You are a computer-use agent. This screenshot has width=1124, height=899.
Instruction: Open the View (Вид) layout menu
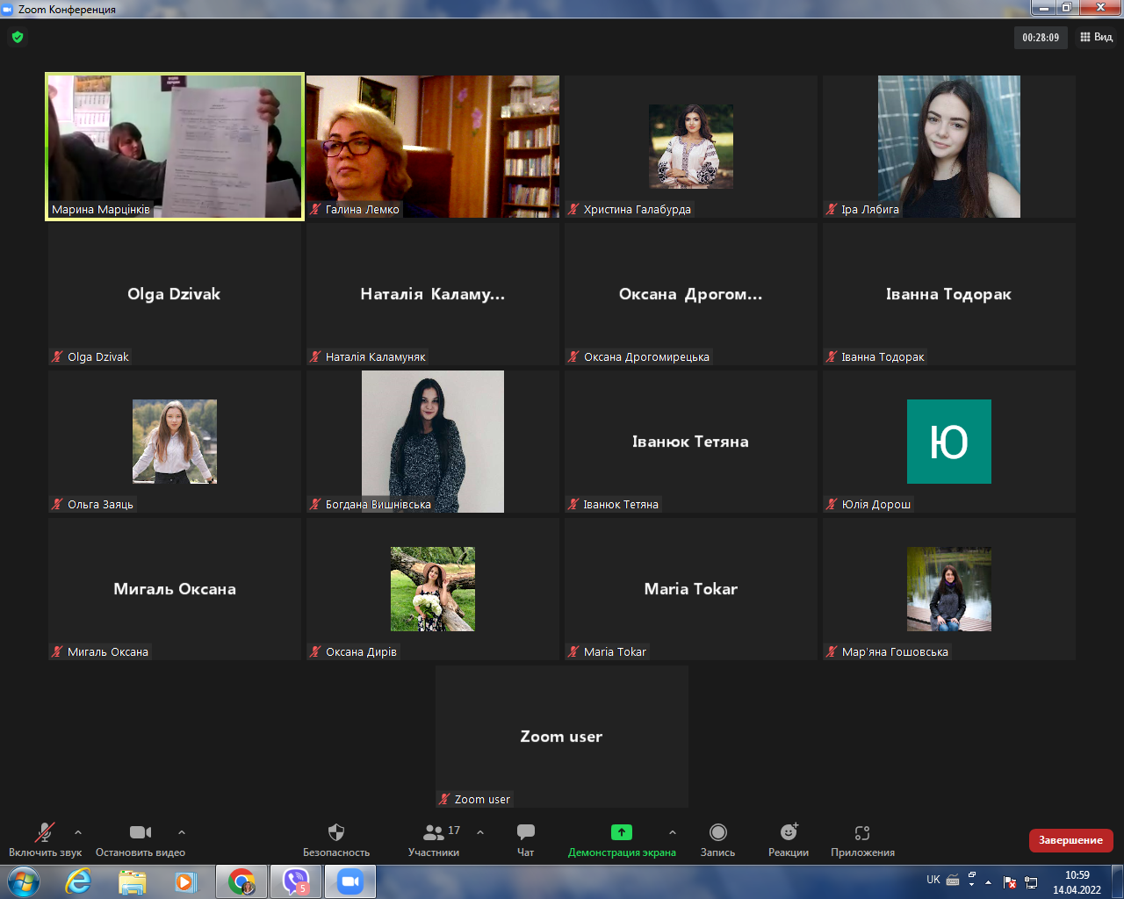(x=1096, y=37)
